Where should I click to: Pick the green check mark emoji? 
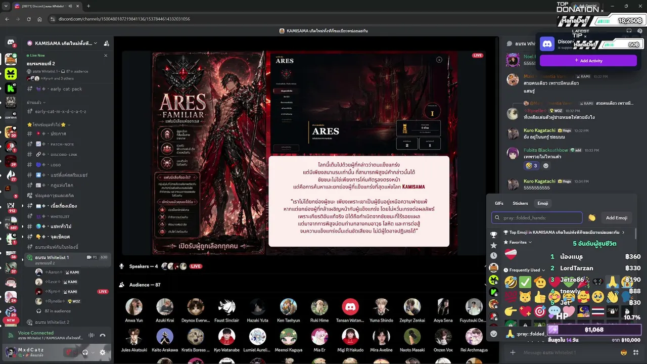[526, 282]
